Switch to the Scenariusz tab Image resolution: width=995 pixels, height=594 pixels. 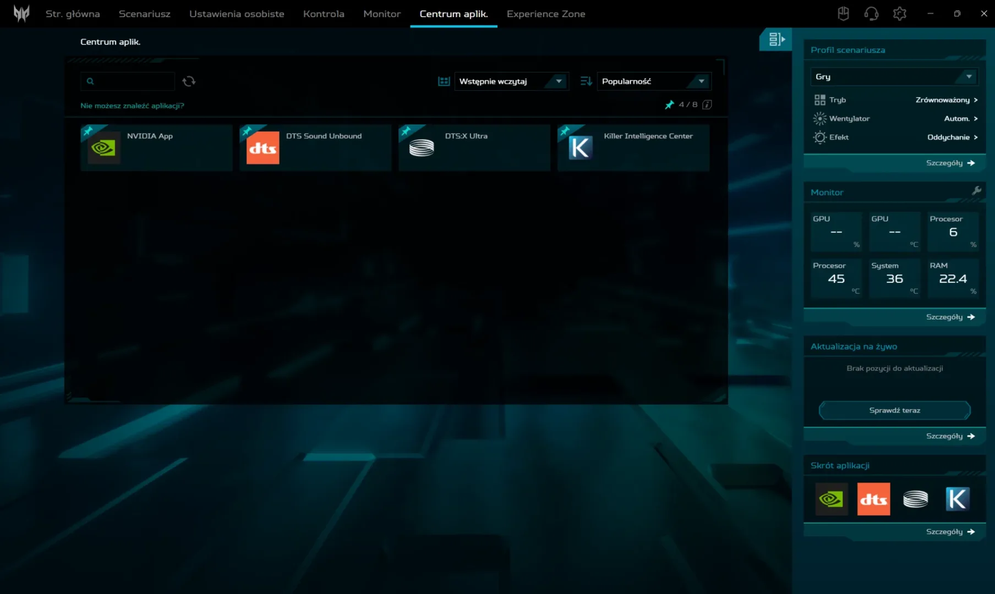click(145, 14)
